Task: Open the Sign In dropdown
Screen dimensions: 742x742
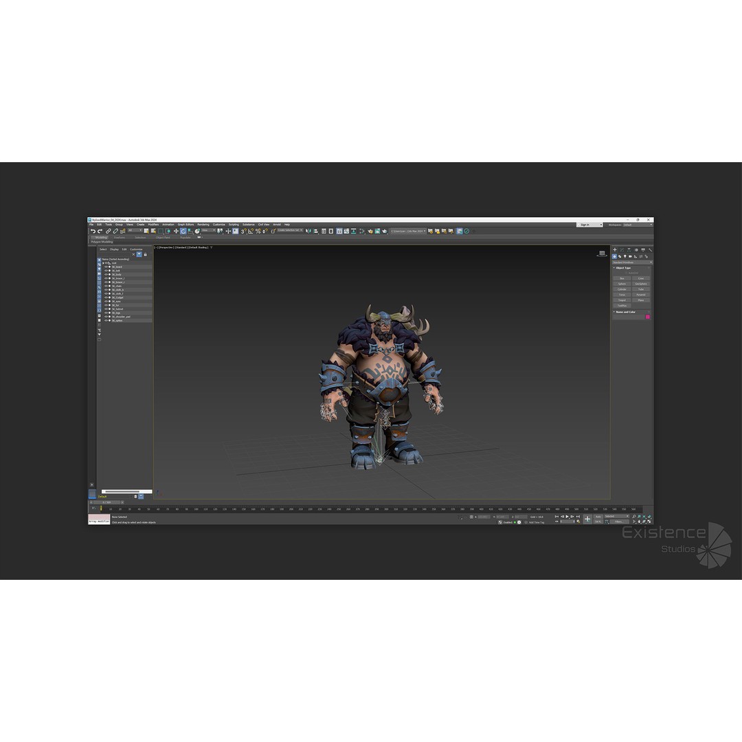Action: click(x=589, y=225)
